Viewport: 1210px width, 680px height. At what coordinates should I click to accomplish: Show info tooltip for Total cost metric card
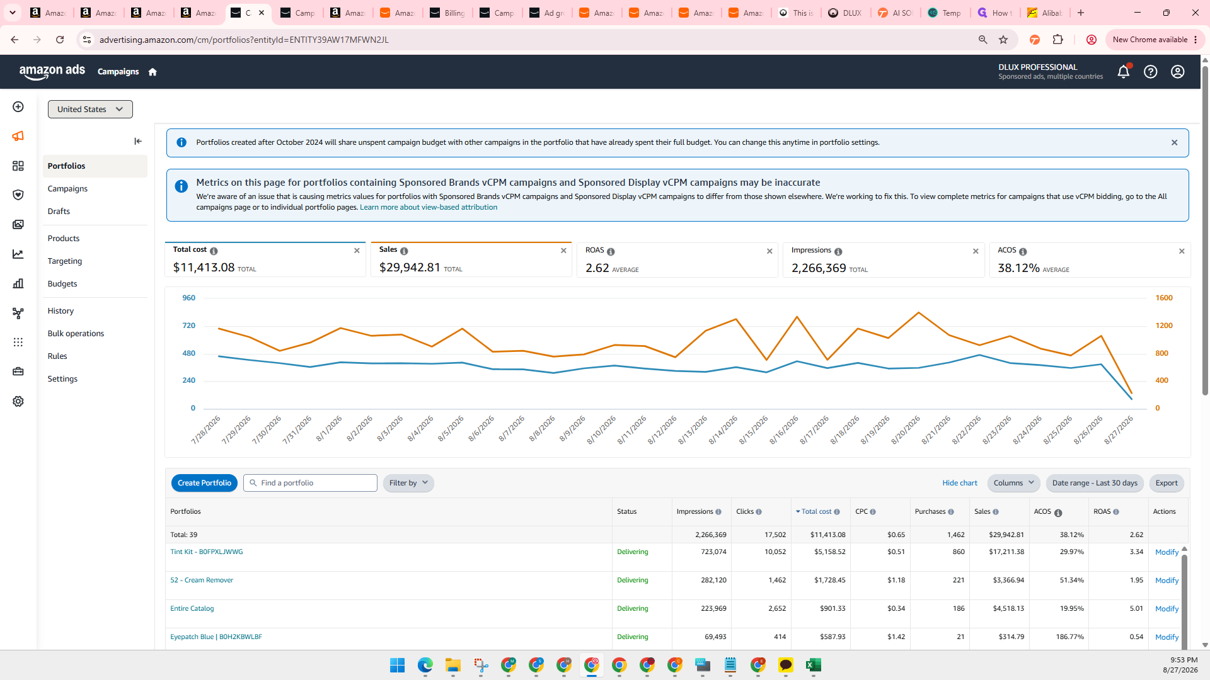pyautogui.click(x=214, y=251)
